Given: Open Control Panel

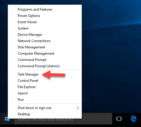Looking at the screenshot, I should click(28, 81).
